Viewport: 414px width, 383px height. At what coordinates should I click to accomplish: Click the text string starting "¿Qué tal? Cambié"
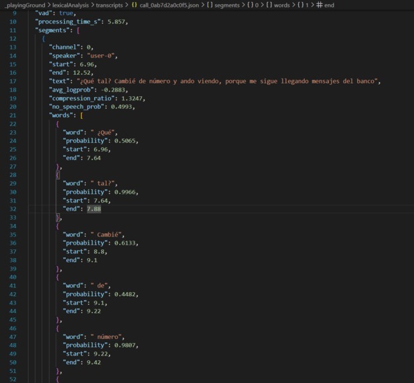(227, 82)
